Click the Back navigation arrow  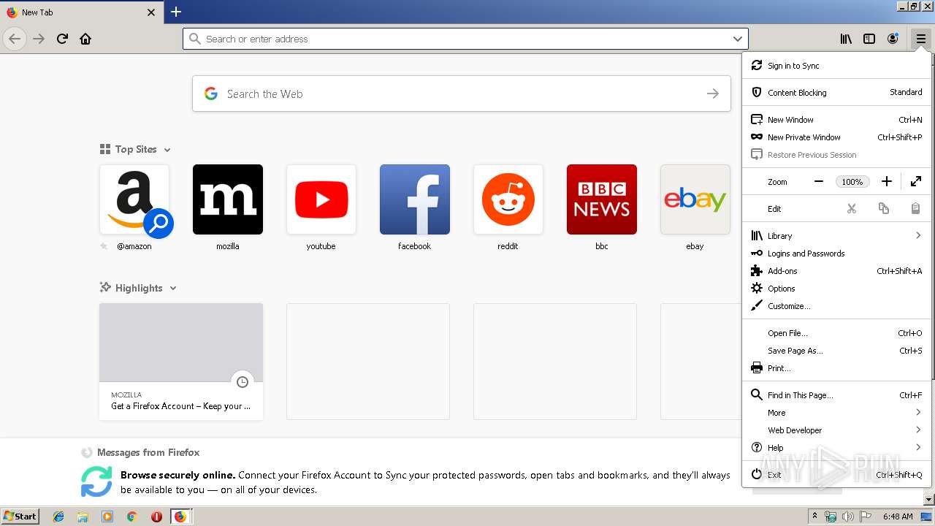point(15,39)
